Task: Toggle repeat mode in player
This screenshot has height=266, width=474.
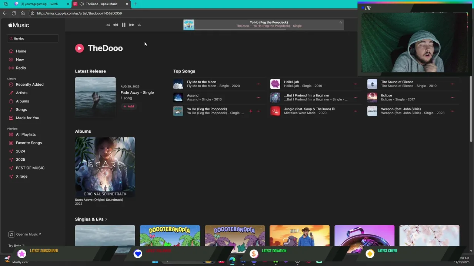Action: [x=139, y=25]
